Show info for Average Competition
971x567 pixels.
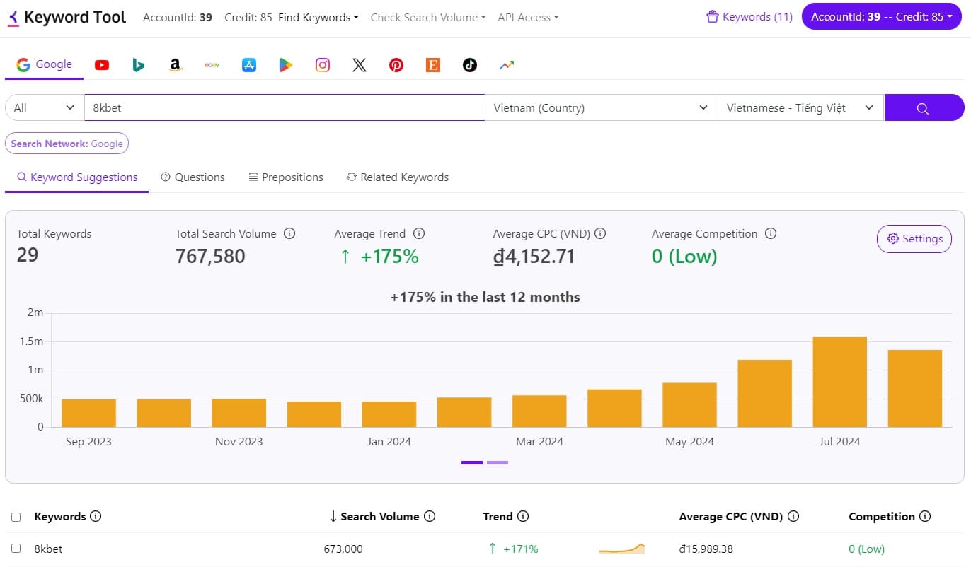click(771, 233)
